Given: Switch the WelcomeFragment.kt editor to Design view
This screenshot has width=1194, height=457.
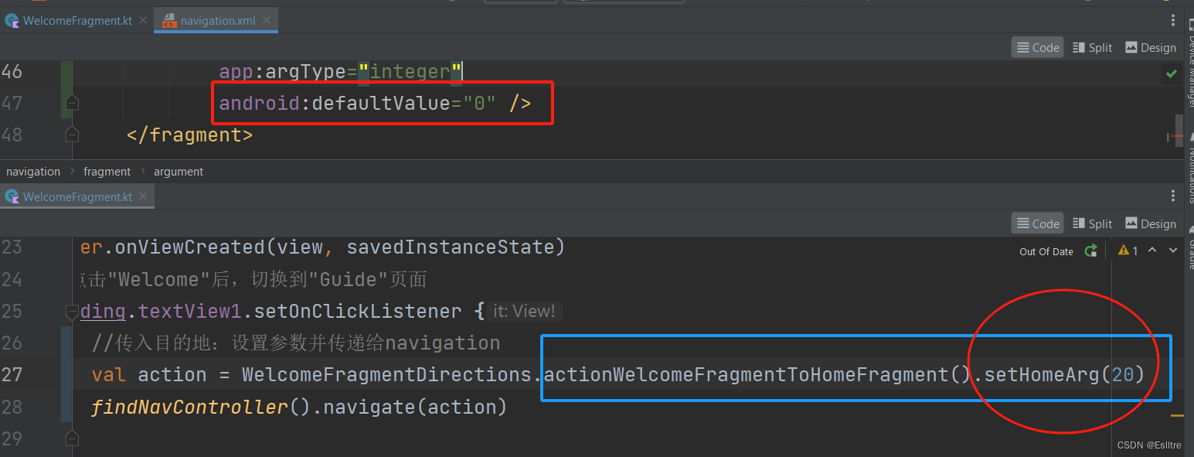Looking at the screenshot, I should click(x=1150, y=223).
